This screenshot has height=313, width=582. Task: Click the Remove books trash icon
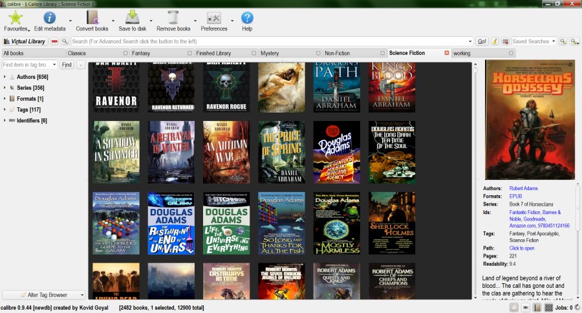[x=173, y=17]
